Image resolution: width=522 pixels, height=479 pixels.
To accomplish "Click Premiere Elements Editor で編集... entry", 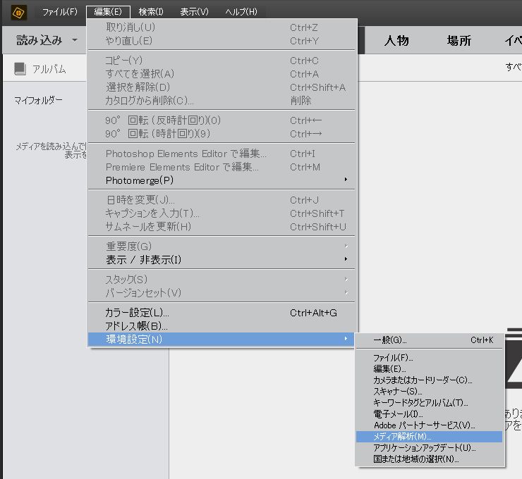I will pos(221,167).
